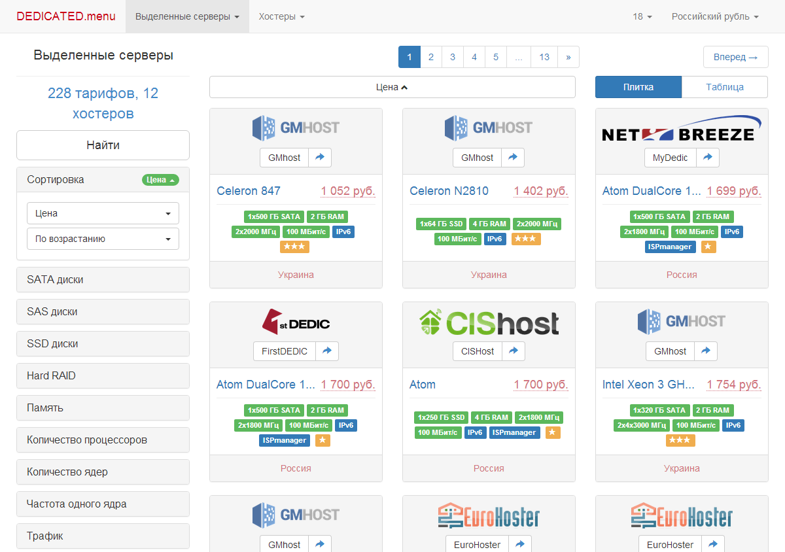Click the Вперед → button
Screen dimensions: 785x552
click(736, 57)
